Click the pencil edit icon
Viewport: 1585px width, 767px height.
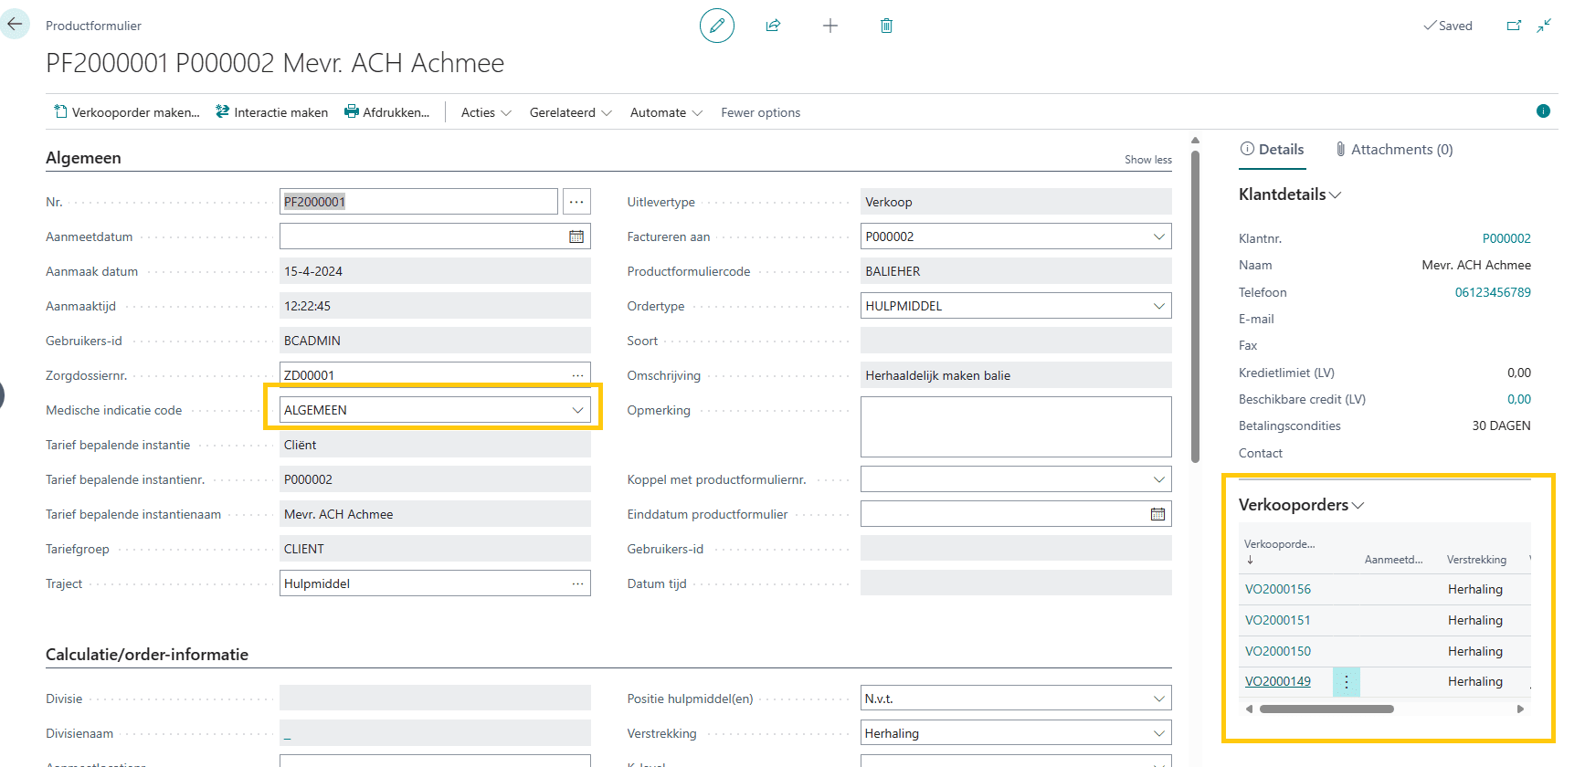point(717,26)
